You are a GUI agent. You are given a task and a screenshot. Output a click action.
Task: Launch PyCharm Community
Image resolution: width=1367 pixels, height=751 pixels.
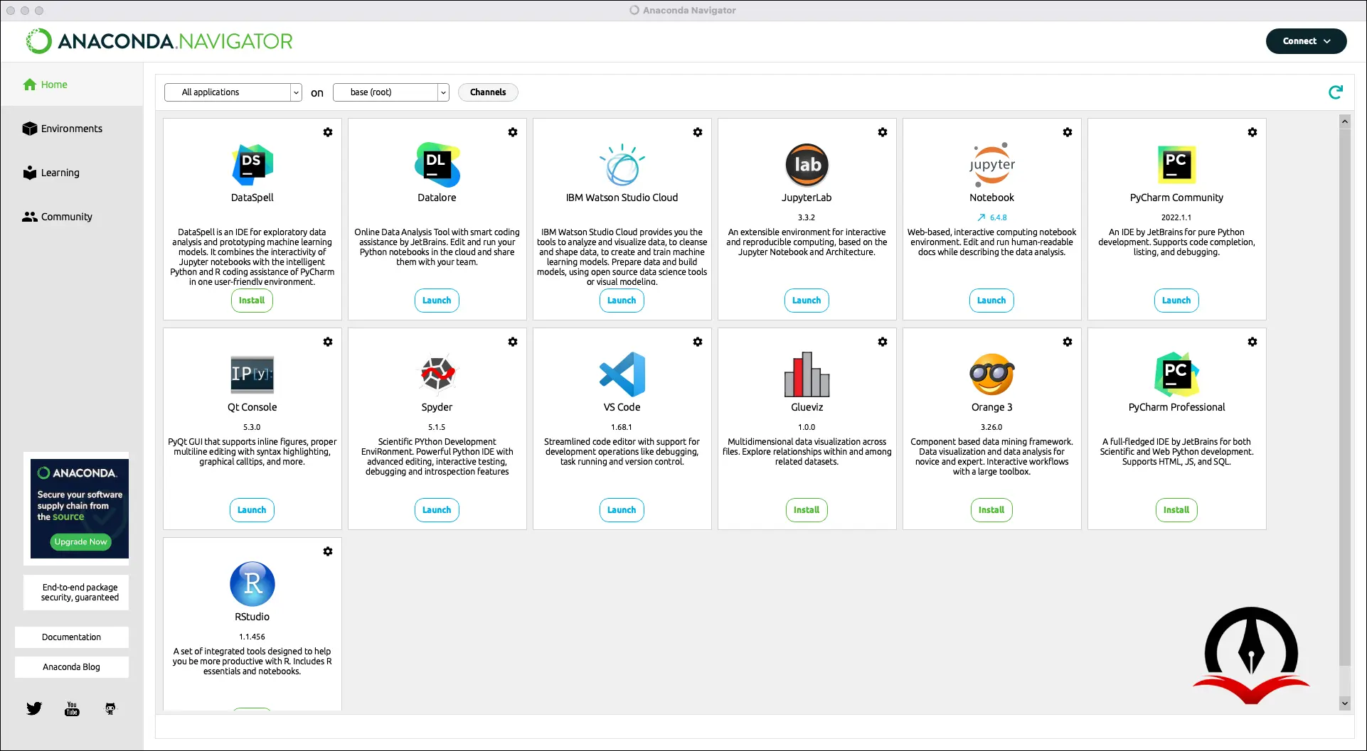[x=1176, y=301]
